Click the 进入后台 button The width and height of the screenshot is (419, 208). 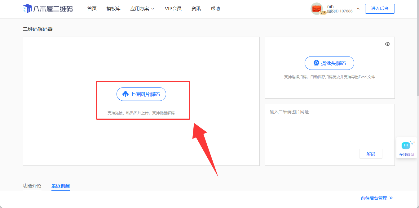380,9
